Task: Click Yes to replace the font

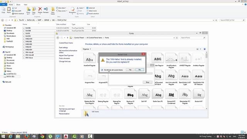Action: pos(130,69)
